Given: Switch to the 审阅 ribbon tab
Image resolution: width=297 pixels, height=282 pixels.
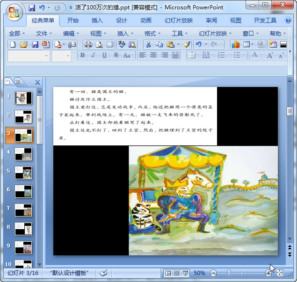Looking at the screenshot, I should coord(211,20).
